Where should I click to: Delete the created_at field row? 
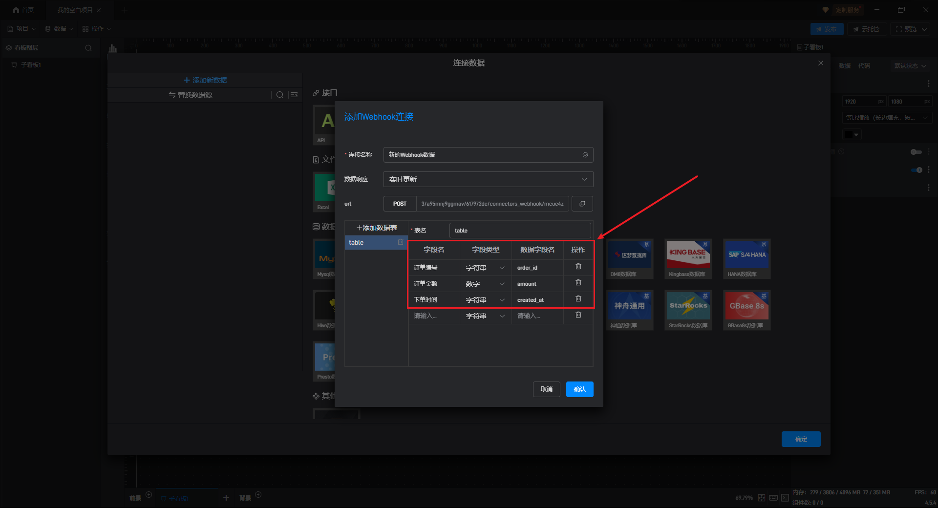pyautogui.click(x=578, y=299)
